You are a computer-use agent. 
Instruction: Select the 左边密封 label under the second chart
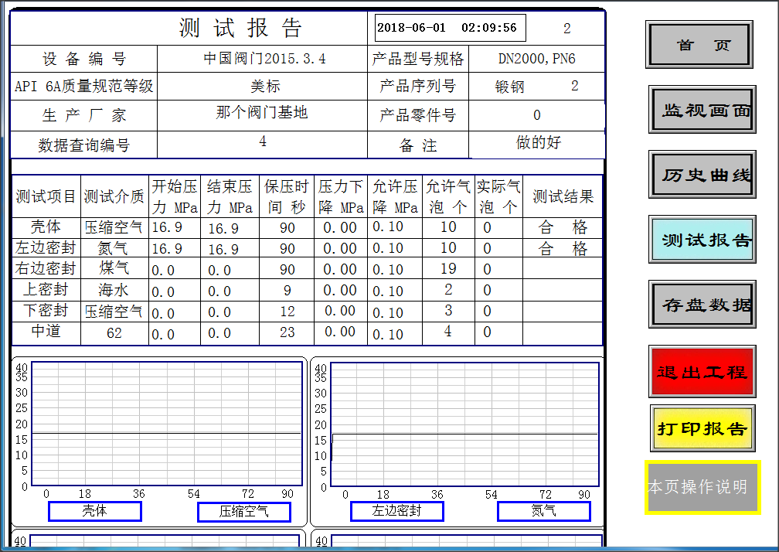click(396, 511)
